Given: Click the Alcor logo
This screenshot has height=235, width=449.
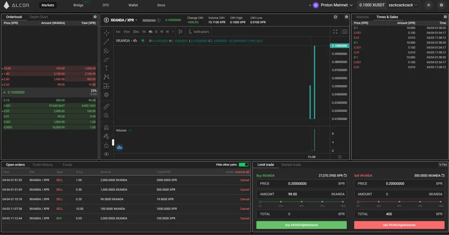Looking at the screenshot, I should (x=16, y=5).
